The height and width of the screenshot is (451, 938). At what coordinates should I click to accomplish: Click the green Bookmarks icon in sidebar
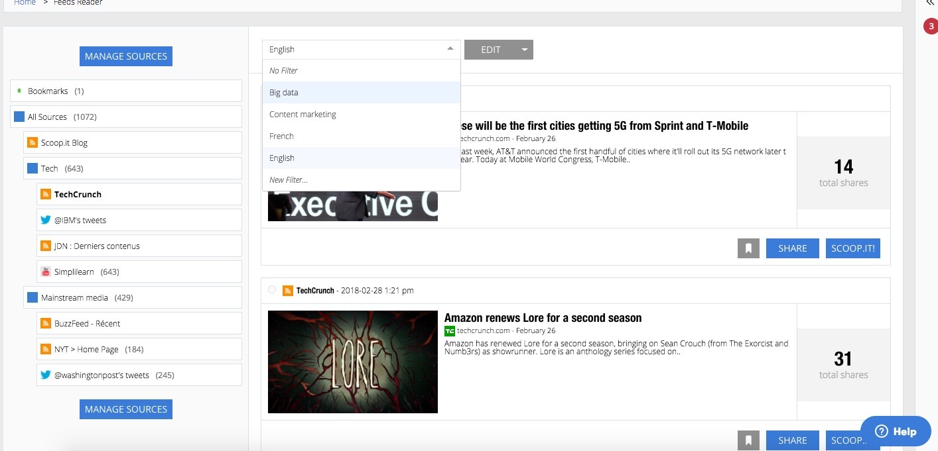click(x=19, y=91)
